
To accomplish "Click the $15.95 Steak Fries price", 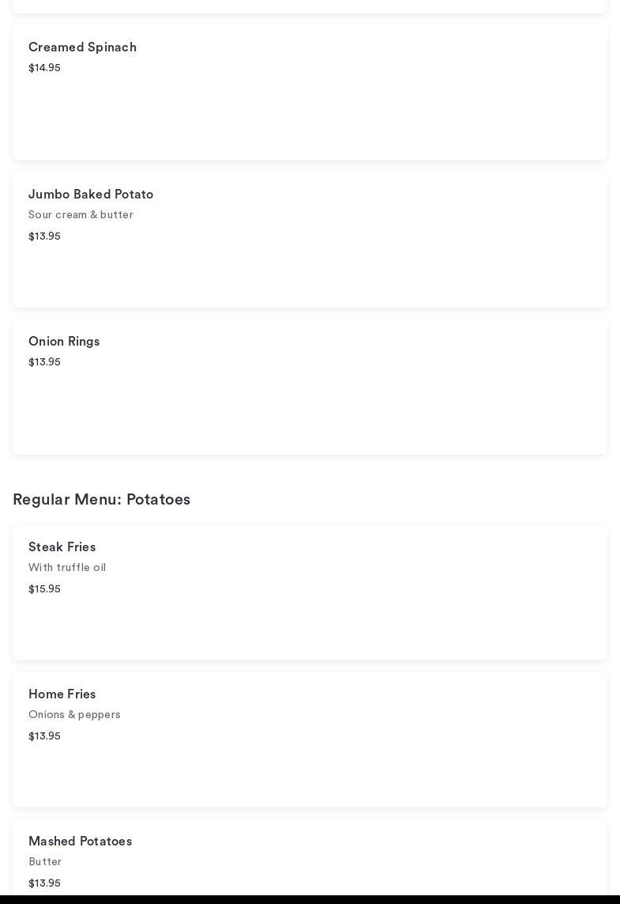I will (x=44, y=589).
